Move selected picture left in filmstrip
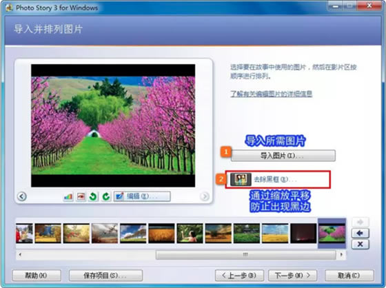This screenshot has height=288, width=386. [360, 233]
